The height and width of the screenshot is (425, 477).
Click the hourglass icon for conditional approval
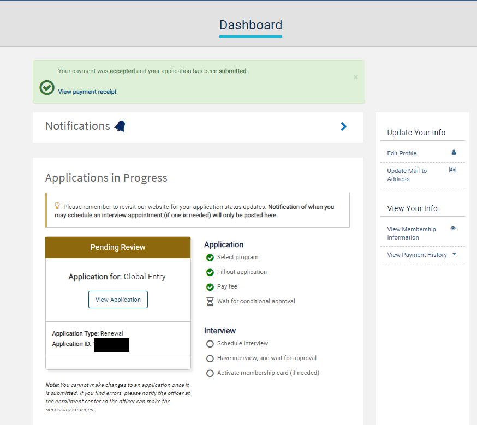pyautogui.click(x=210, y=302)
